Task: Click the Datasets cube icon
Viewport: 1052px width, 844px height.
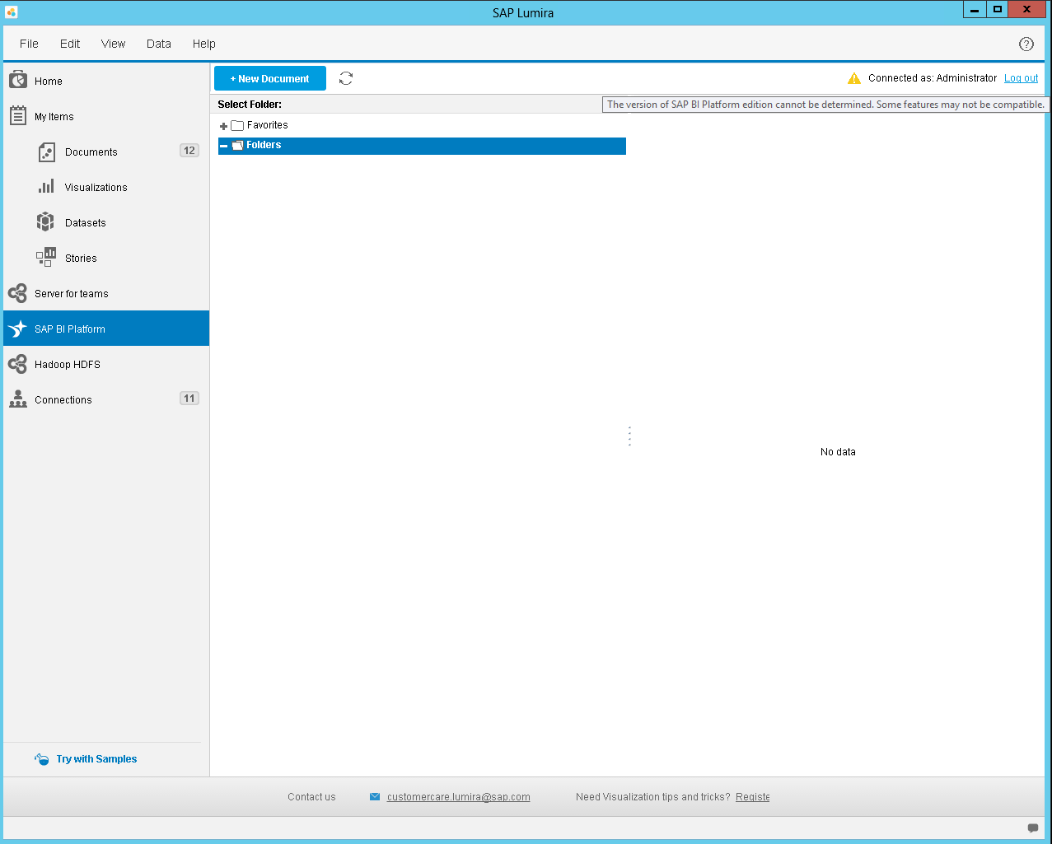Action: point(45,221)
